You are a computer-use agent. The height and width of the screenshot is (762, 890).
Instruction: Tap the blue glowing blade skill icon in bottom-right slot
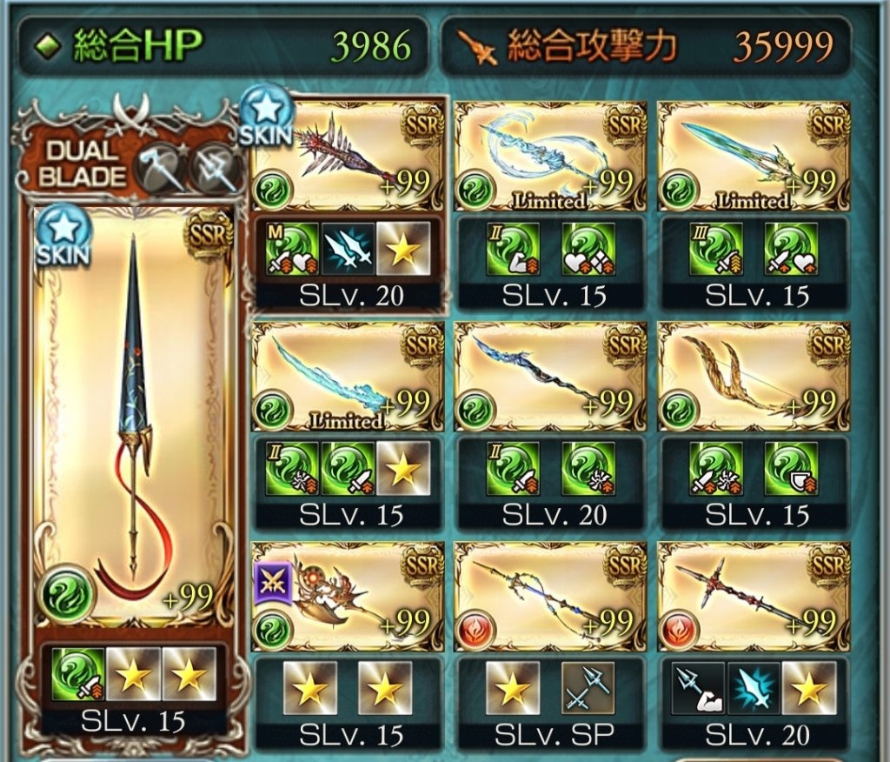coord(754,688)
